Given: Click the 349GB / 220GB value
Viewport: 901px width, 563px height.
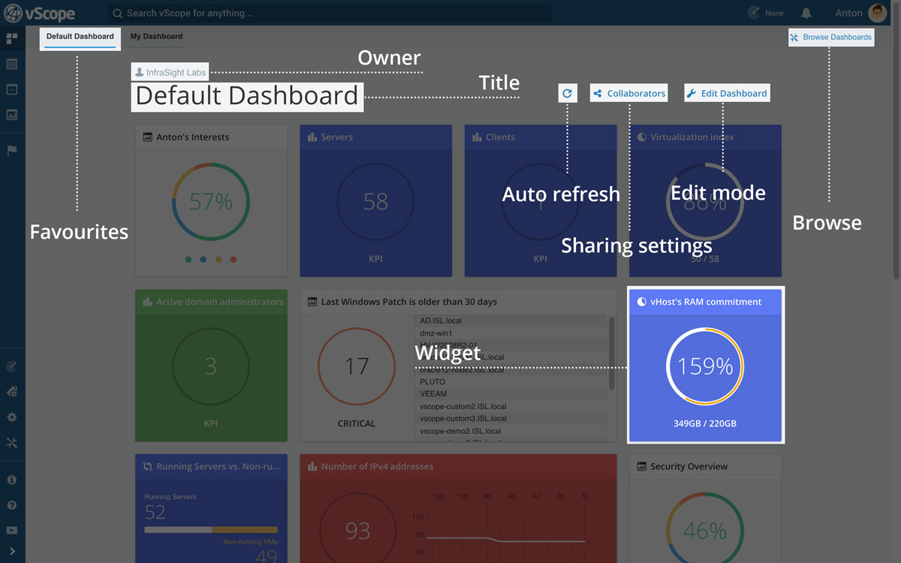Looking at the screenshot, I should tap(705, 423).
